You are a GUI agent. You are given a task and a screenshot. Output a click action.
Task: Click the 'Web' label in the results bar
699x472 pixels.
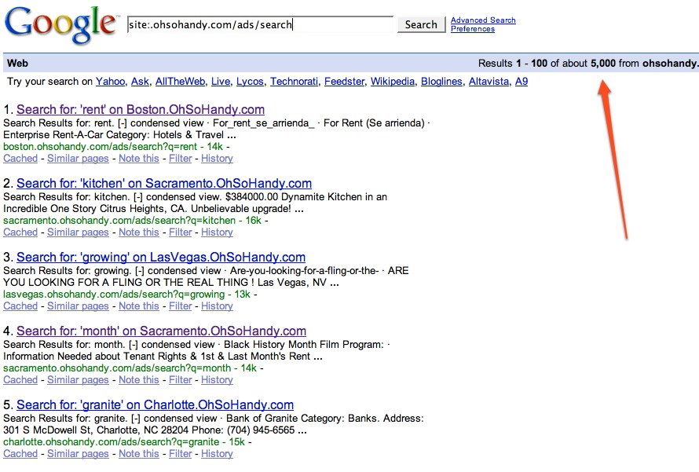[17, 64]
